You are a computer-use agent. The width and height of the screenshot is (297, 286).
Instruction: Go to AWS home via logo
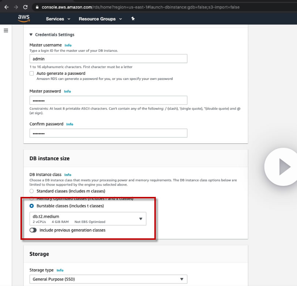(x=24, y=18)
